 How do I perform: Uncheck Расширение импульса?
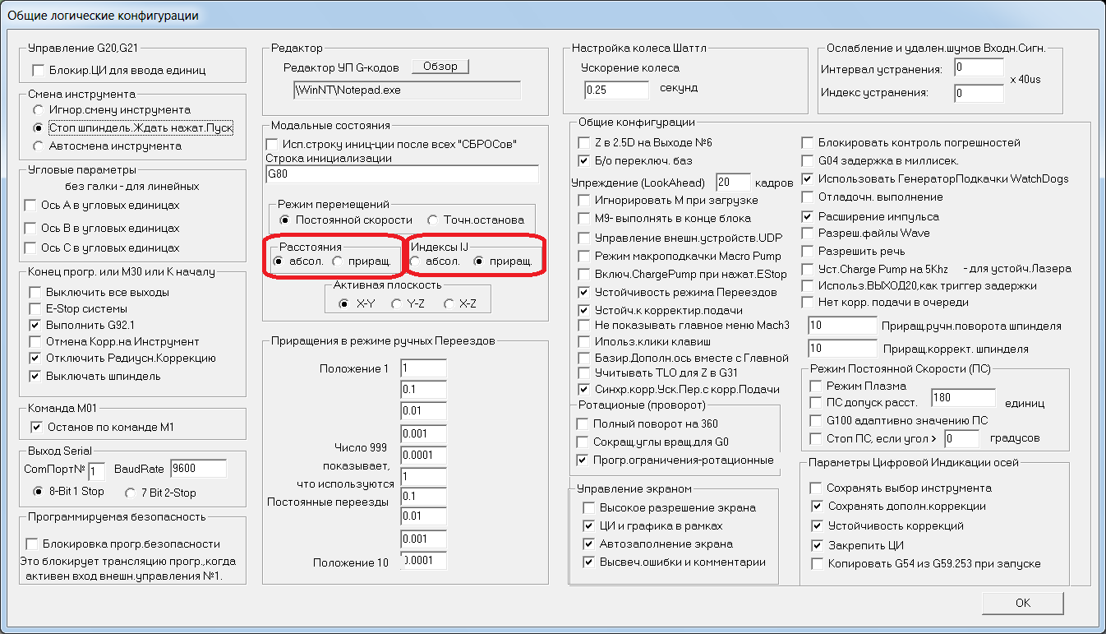[808, 216]
